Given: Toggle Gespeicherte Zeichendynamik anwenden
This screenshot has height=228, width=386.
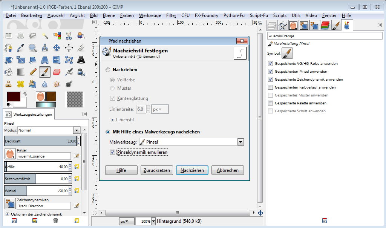Looking at the screenshot, I should coord(270,79).
